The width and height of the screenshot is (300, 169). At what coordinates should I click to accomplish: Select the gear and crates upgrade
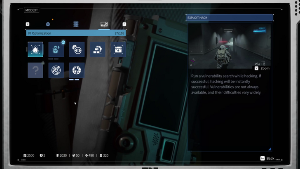[x=98, y=49]
